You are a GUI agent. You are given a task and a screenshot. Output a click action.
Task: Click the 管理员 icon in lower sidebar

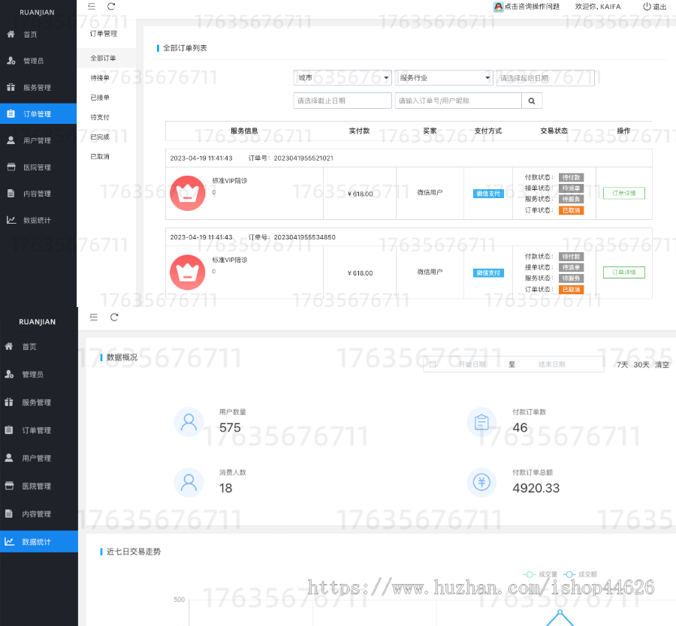9,374
